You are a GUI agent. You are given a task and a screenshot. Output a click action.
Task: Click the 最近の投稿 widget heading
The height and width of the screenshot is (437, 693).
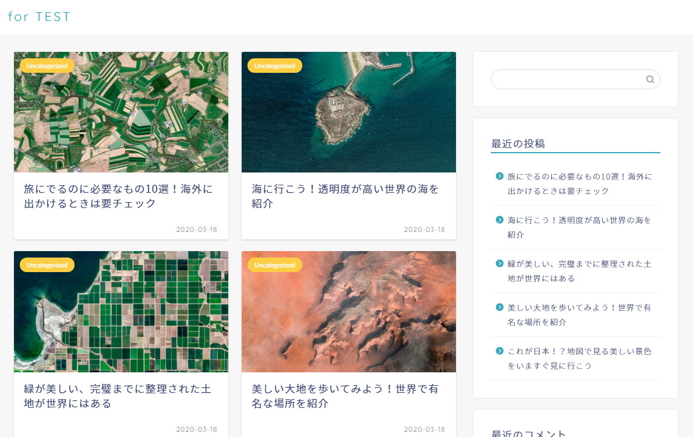pos(518,144)
